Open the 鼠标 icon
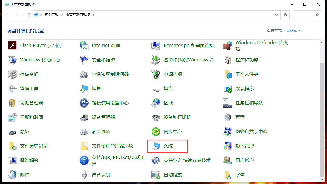This screenshot has width=327, height=184. [x=12, y=132]
